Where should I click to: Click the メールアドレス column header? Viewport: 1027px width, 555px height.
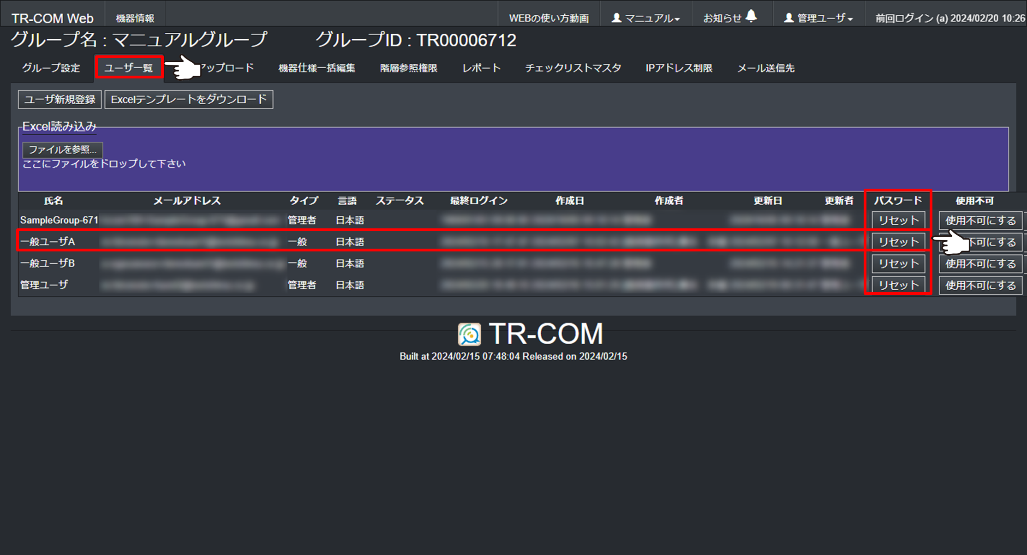point(187,201)
